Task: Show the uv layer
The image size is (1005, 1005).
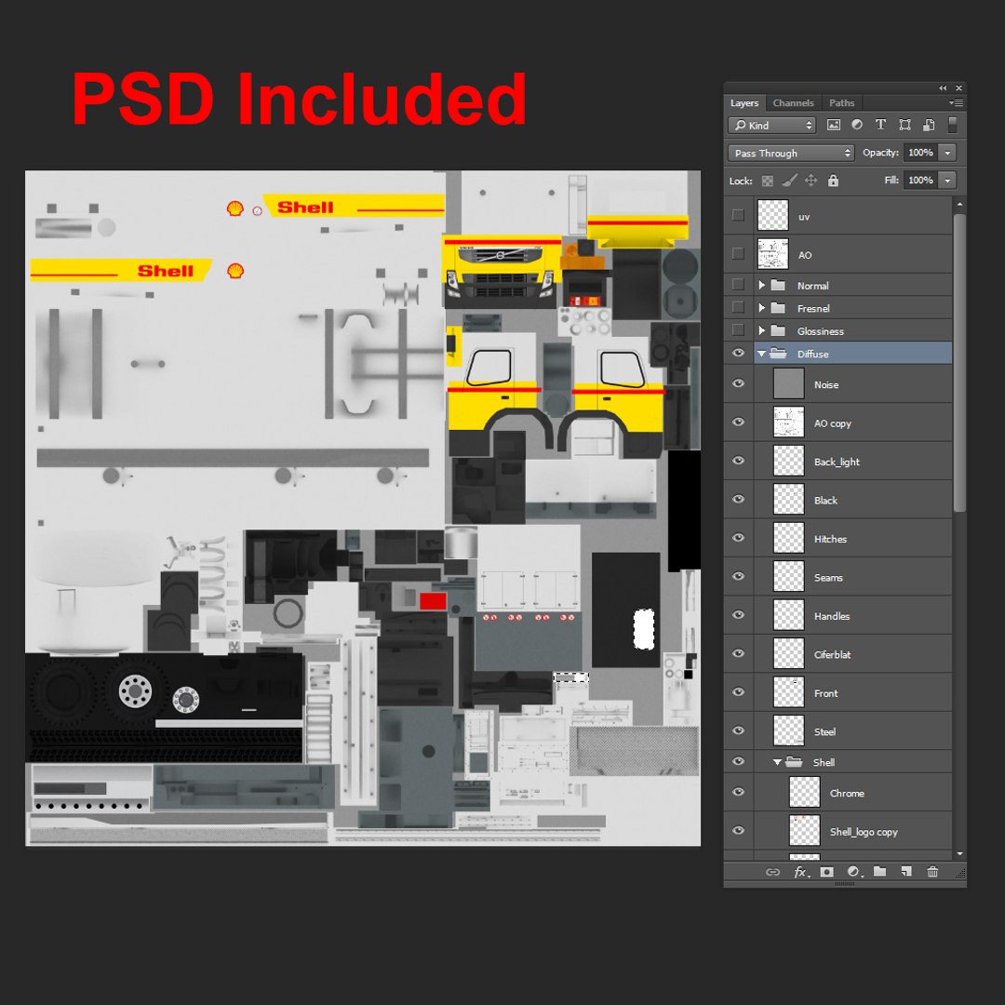Action: tap(738, 215)
